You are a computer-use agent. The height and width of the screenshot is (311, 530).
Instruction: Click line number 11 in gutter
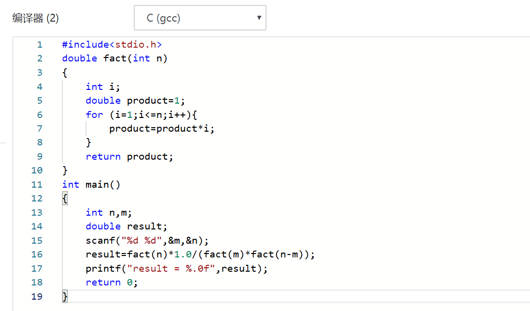37,185
